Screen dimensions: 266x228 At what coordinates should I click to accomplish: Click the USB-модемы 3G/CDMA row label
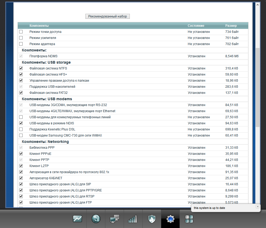68,105
